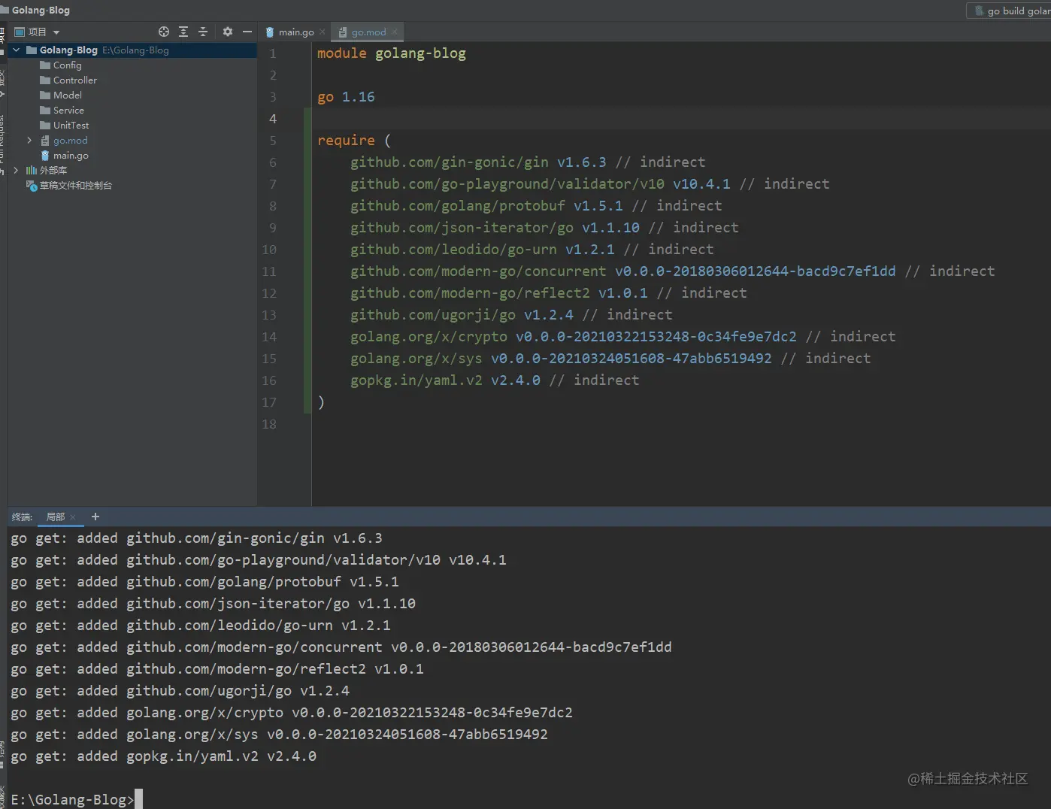Click the modern-go/concurrent line in editor
Image resolution: width=1051 pixels, height=809 pixels.
(673, 271)
